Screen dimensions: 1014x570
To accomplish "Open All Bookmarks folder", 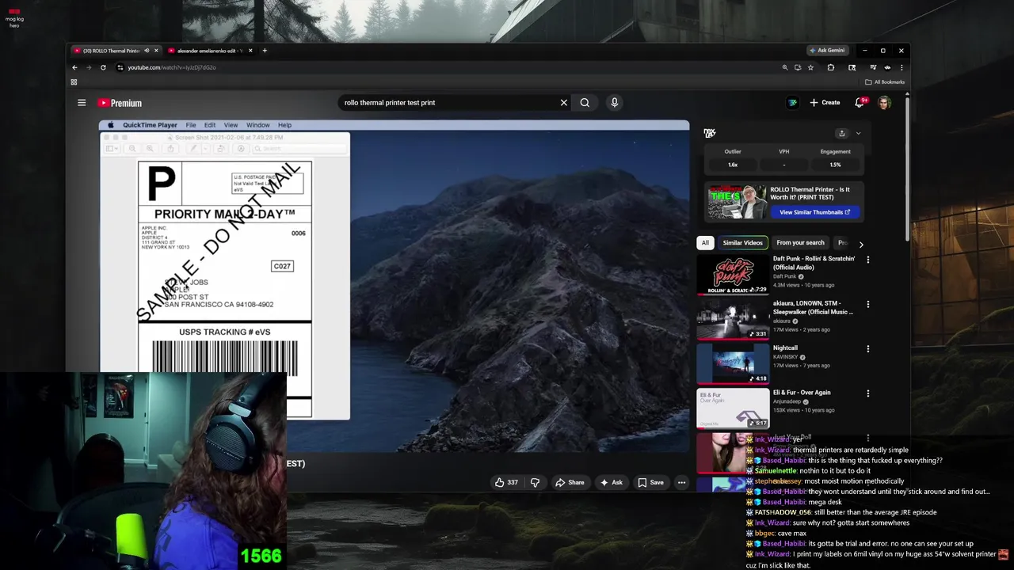I will coord(885,82).
